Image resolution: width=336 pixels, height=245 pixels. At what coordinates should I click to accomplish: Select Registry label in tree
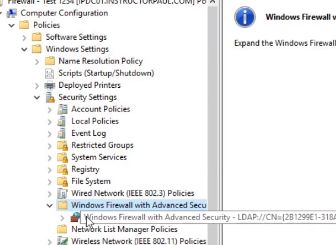click(x=85, y=170)
